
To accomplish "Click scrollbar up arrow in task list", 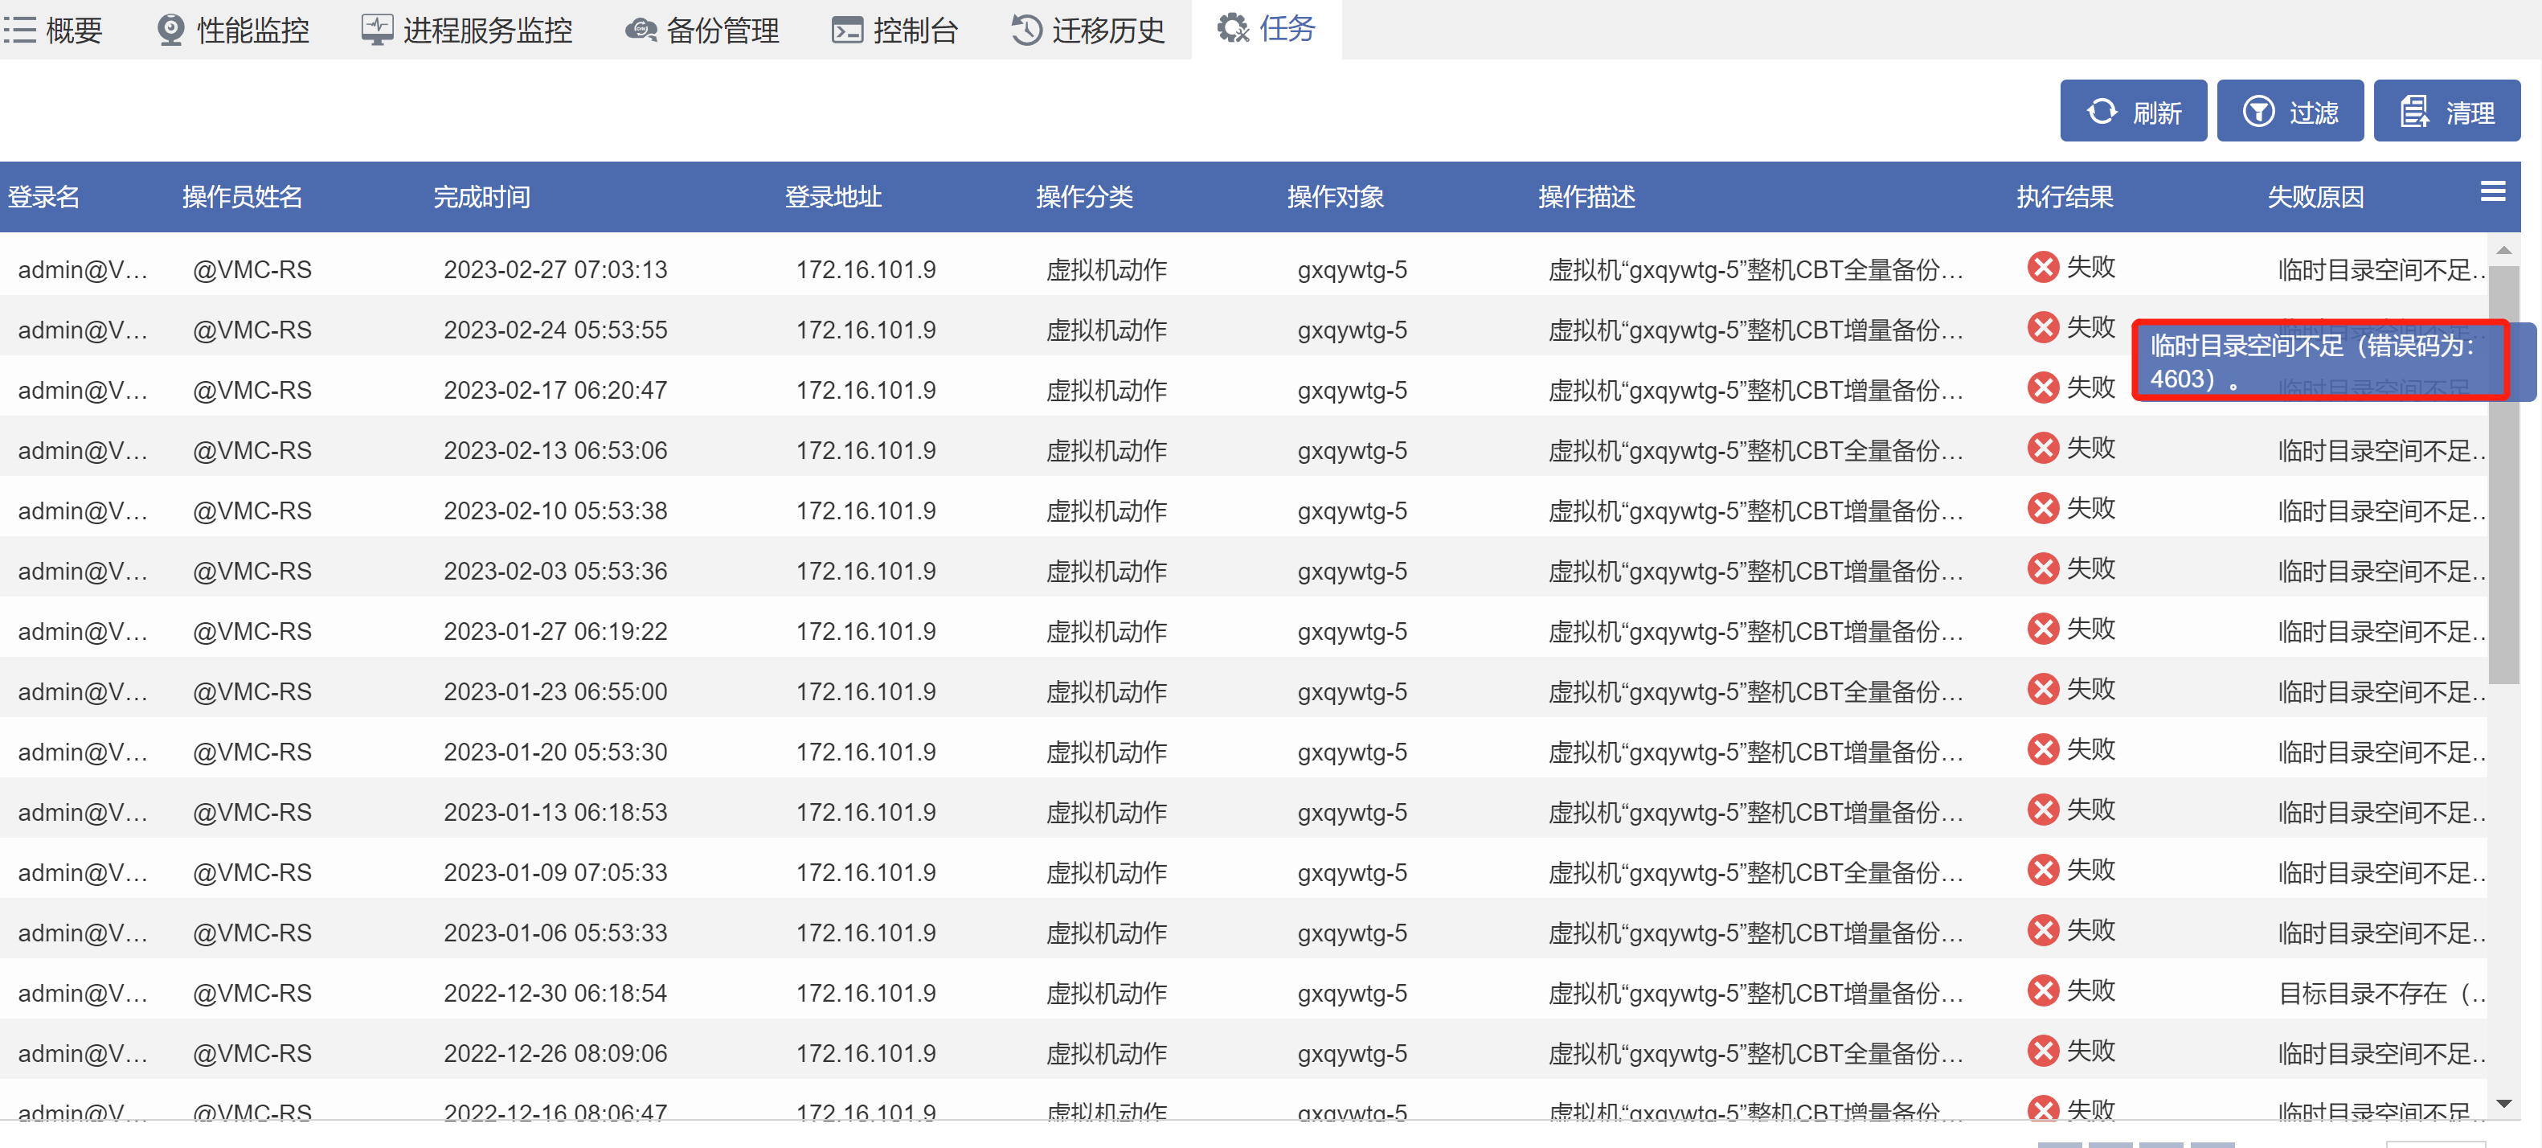I will [x=2503, y=251].
